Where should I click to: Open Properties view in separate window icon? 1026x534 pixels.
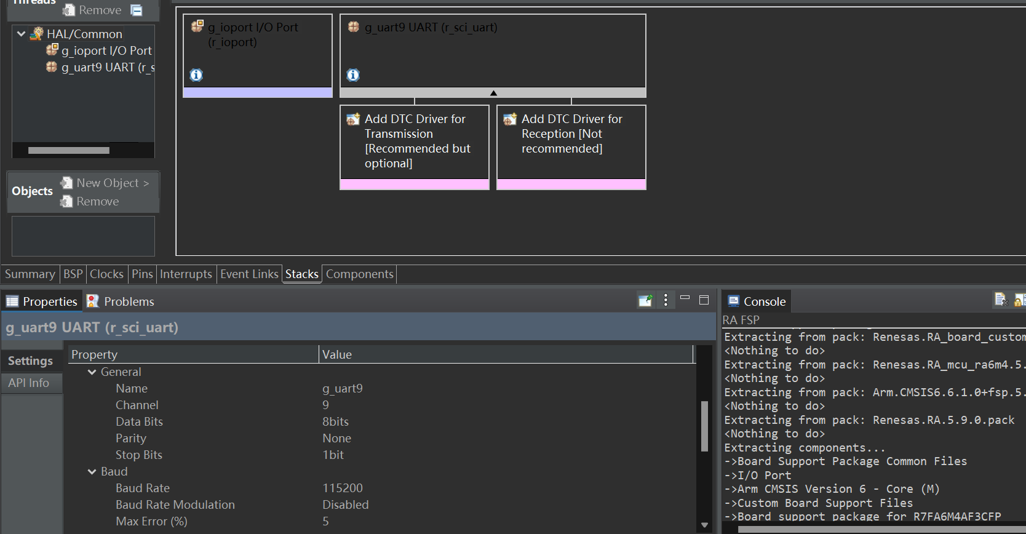645,300
